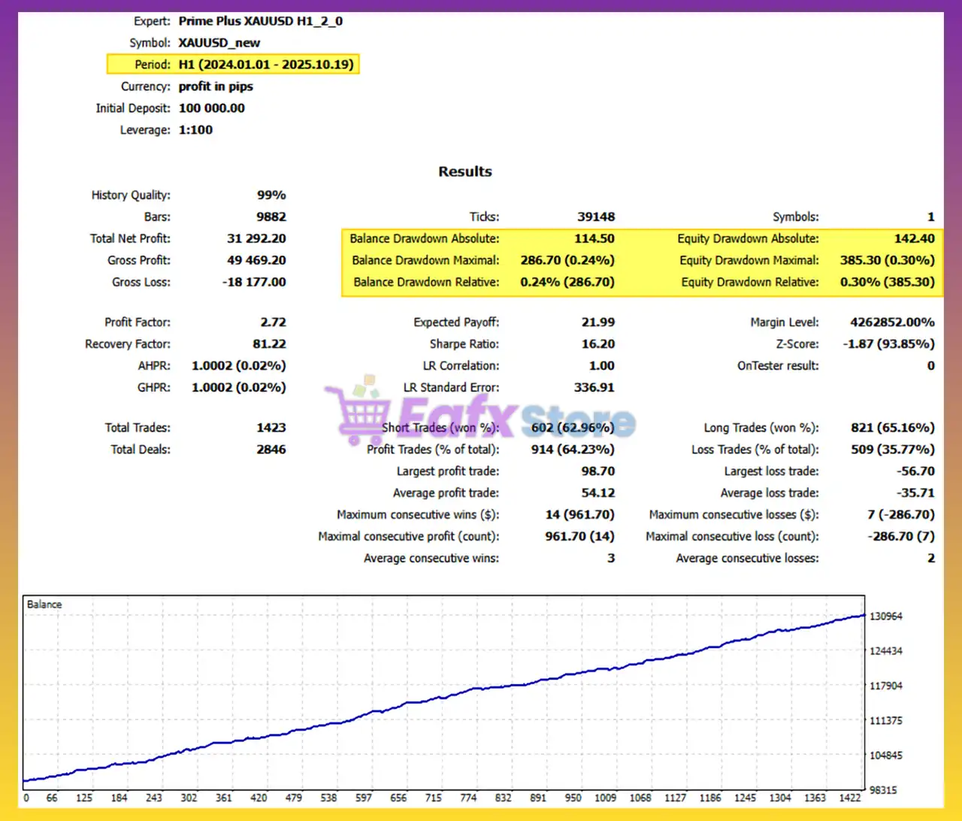Click the Results heading

click(464, 171)
